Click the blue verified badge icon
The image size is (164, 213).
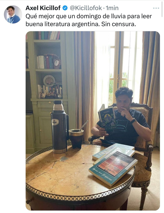65,8
